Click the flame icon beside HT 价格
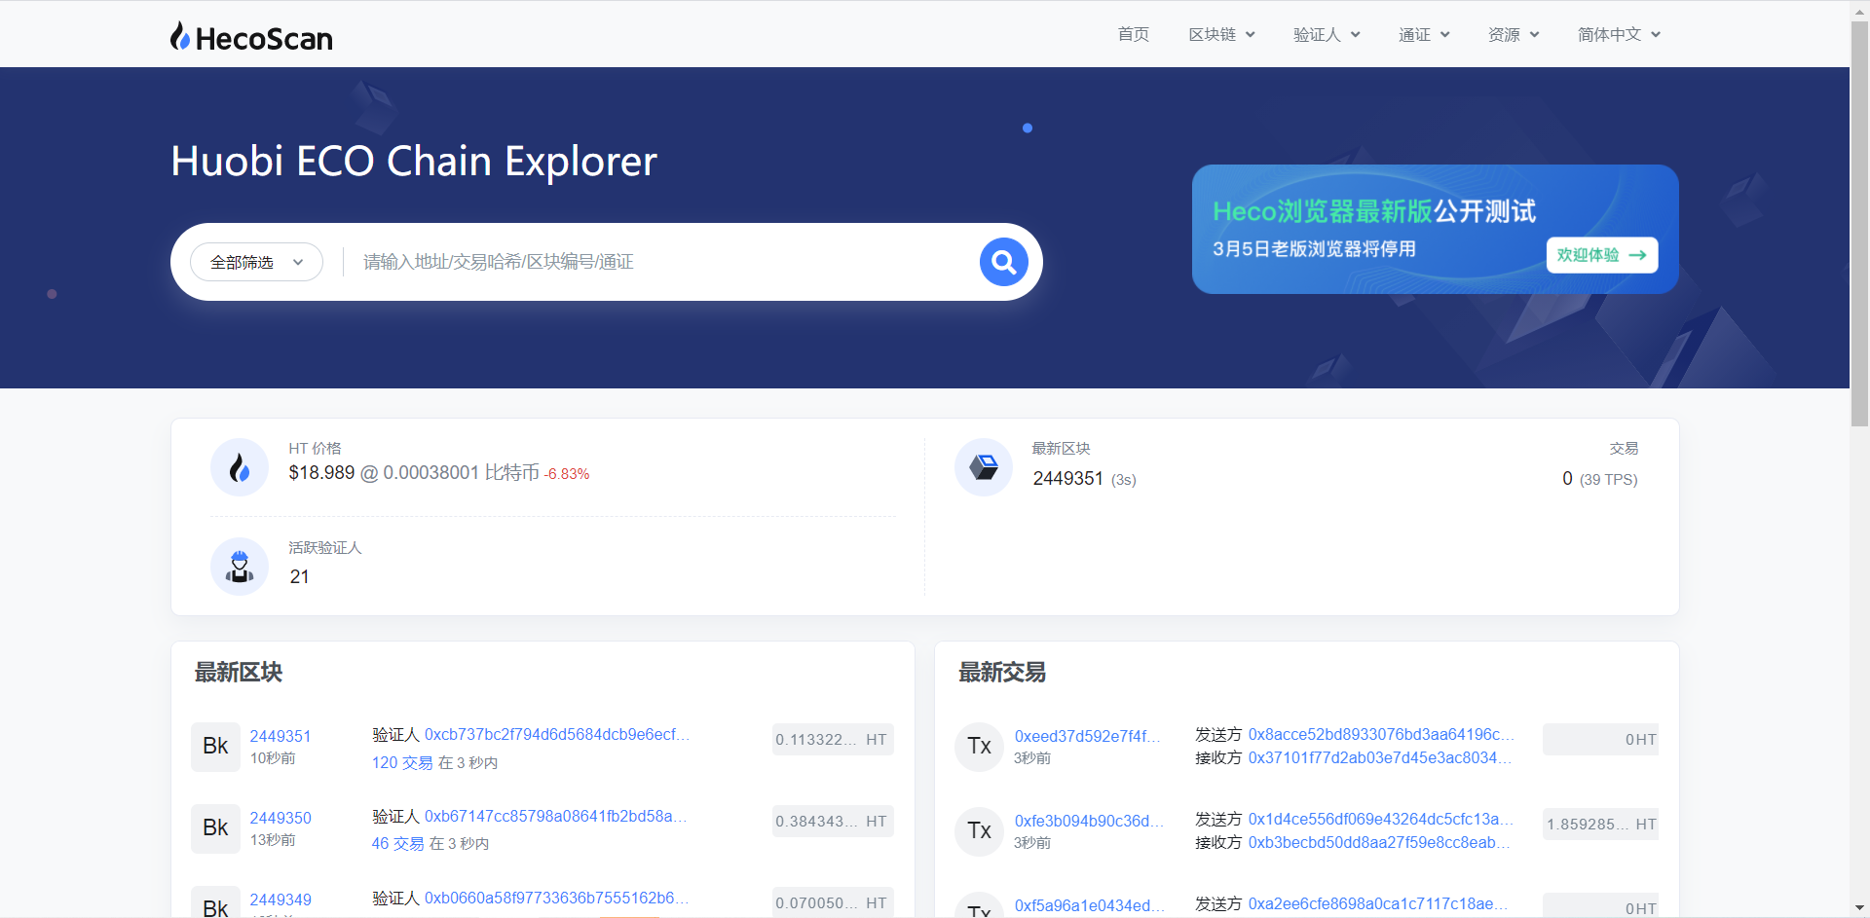This screenshot has width=1870, height=918. point(239,467)
